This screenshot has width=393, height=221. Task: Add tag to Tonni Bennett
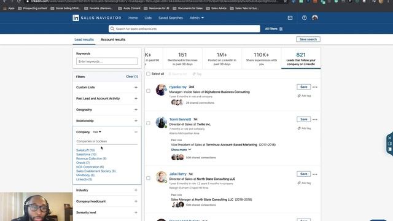tap(305, 128)
